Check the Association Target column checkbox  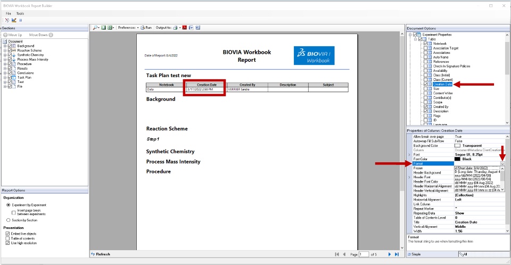(426, 48)
